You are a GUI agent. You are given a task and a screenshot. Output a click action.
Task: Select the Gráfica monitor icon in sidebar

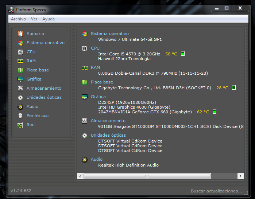point(20,79)
